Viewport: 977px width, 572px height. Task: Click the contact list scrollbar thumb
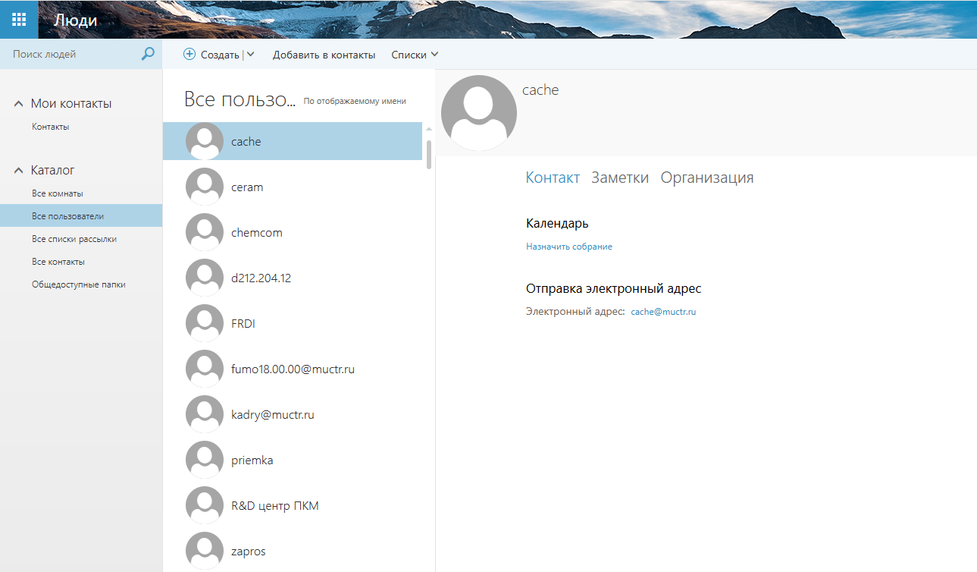point(429,153)
